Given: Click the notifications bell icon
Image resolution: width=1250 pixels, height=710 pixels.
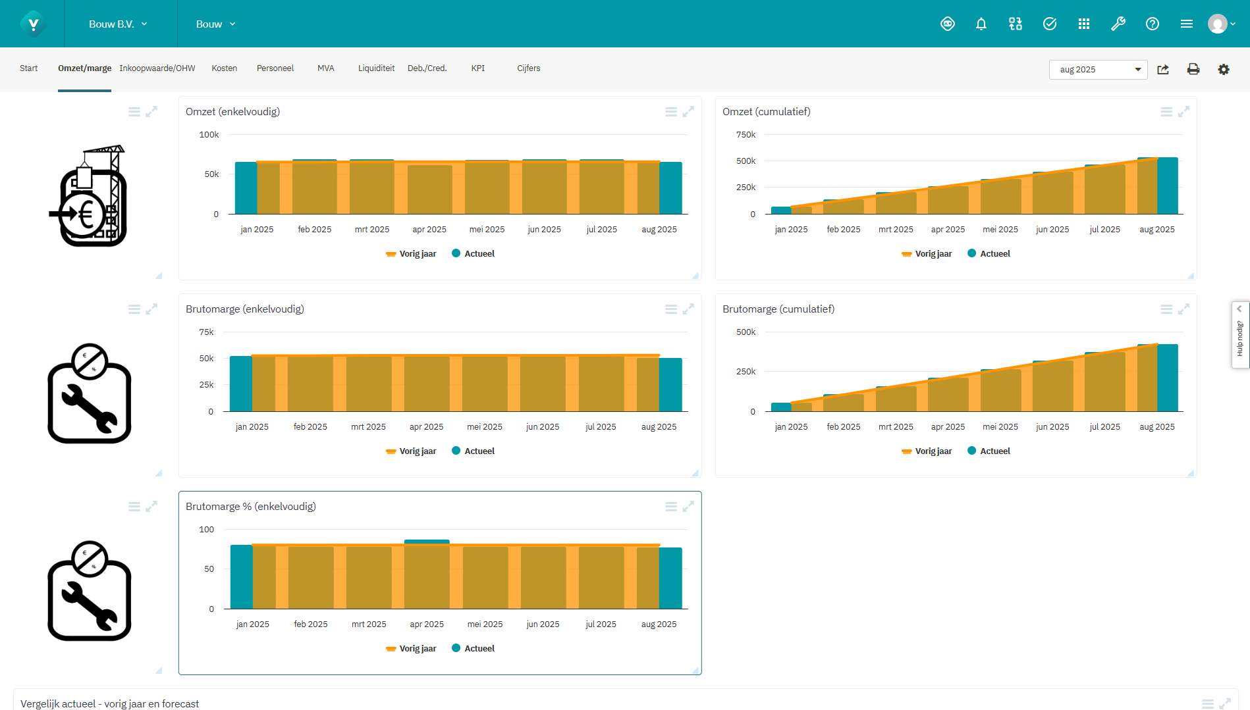Looking at the screenshot, I should (981, 24).
